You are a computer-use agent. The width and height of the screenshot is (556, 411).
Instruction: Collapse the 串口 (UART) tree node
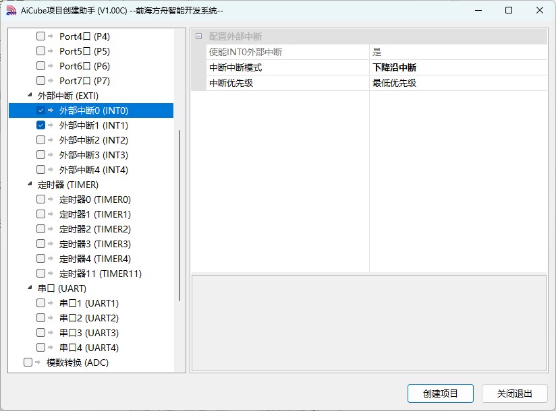(x=30, y=288)
